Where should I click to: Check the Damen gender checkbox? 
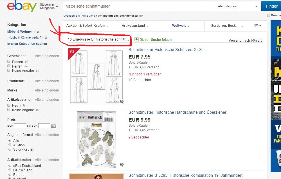click(9, 62)
